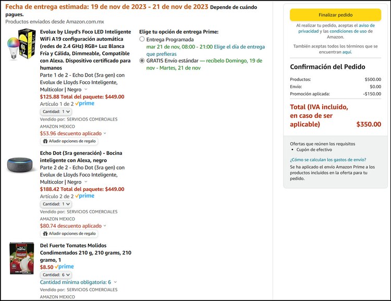The height and width of the screenshot is (301, 391).
Task: Open quantity dropdown for Evolux LED bulb
Action: click(56, 112)
